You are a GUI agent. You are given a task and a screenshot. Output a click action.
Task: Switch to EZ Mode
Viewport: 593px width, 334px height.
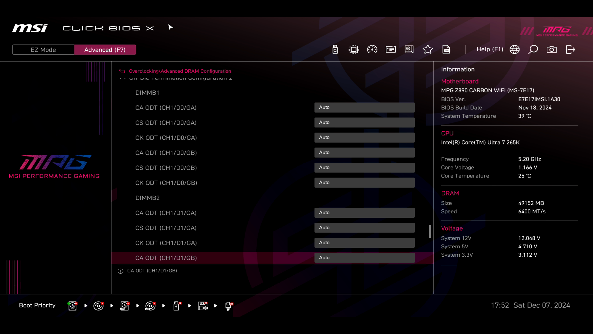(x=43, y=50)
